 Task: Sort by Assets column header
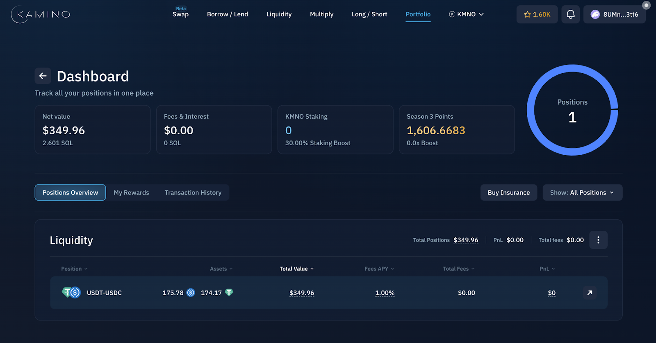pos(221,269)
